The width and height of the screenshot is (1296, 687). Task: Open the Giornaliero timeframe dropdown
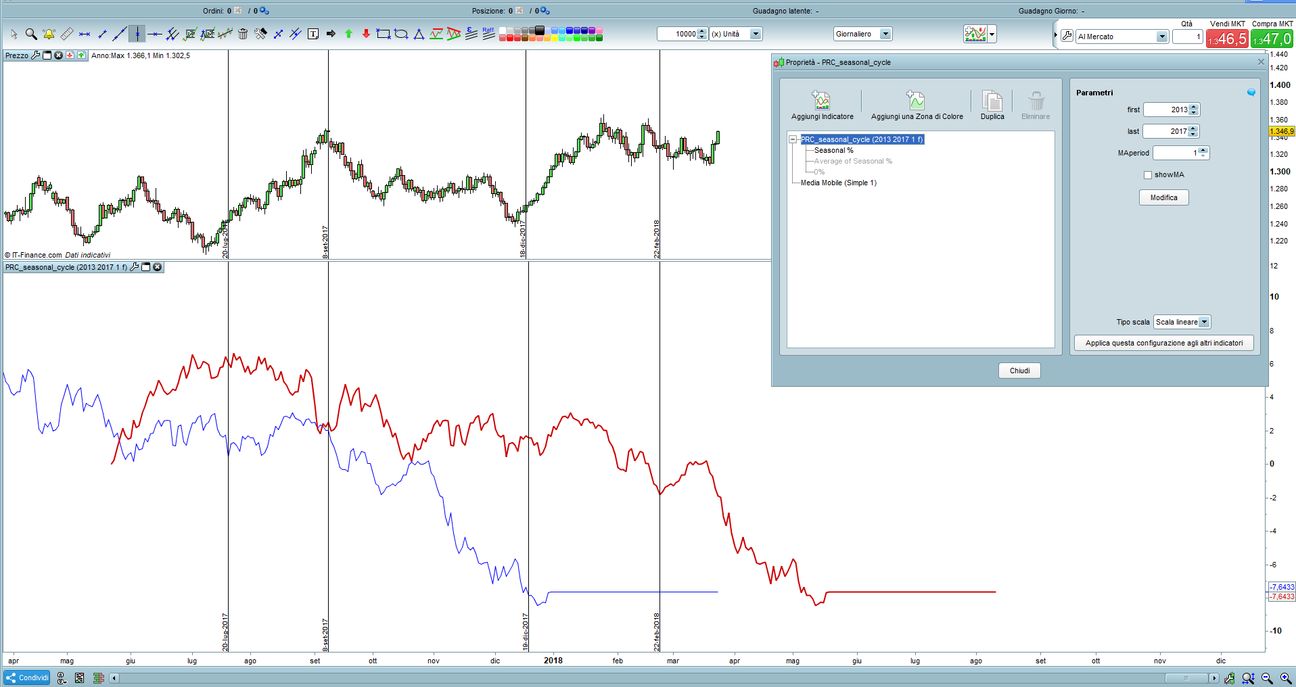(x=885, y=34)
